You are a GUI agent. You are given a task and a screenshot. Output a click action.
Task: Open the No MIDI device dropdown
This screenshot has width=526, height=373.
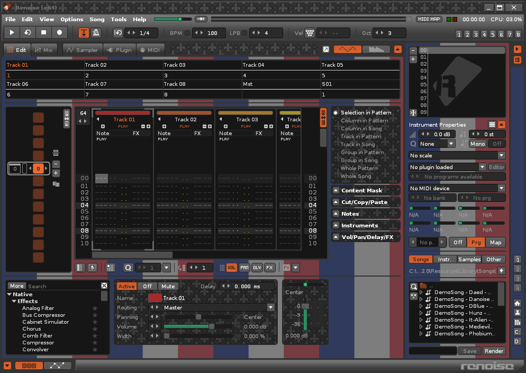click(457, 188)
